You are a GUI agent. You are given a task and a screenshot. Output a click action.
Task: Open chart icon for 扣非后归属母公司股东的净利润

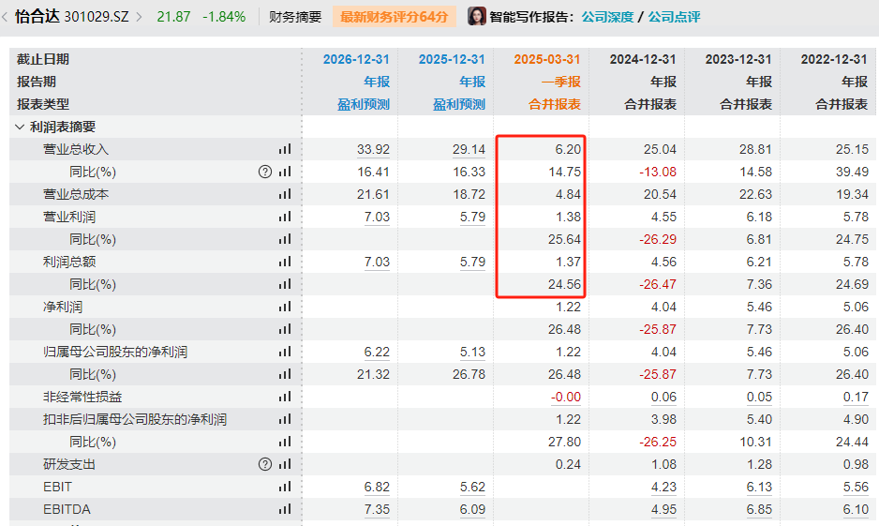click(x=284, y=419)
